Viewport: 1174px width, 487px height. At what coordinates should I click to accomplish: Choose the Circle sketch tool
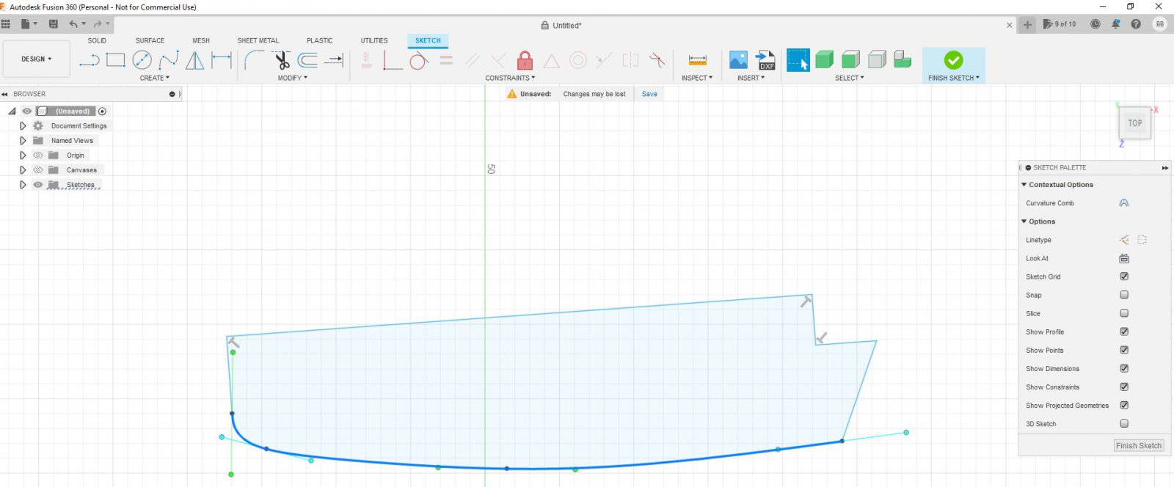(x=142, y=60)
